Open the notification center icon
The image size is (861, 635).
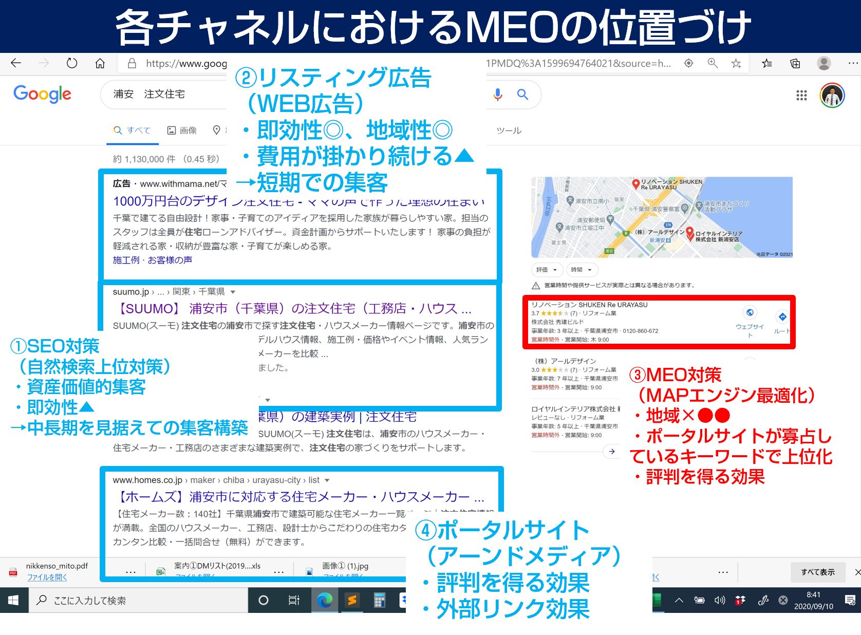click(850, 600)
